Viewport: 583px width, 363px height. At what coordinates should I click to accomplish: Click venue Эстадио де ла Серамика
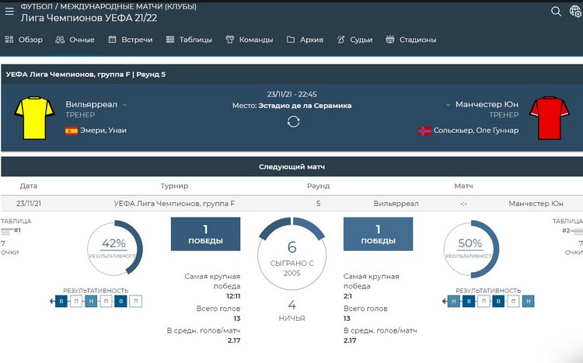tap(305, 106)
